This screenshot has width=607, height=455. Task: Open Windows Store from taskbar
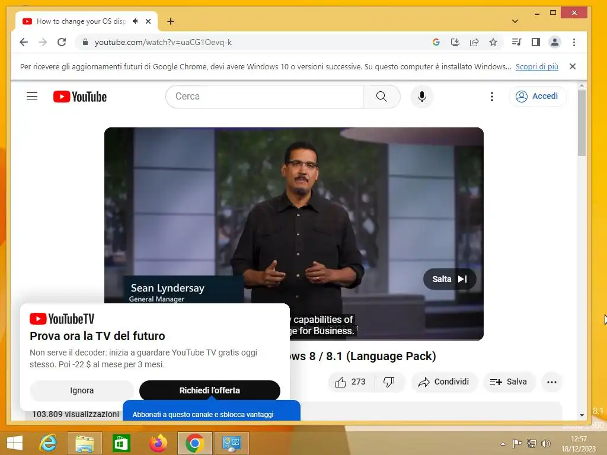click(x=121, y=443)
